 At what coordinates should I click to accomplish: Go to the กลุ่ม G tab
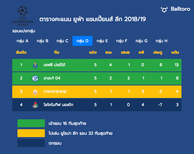(141, 41)
